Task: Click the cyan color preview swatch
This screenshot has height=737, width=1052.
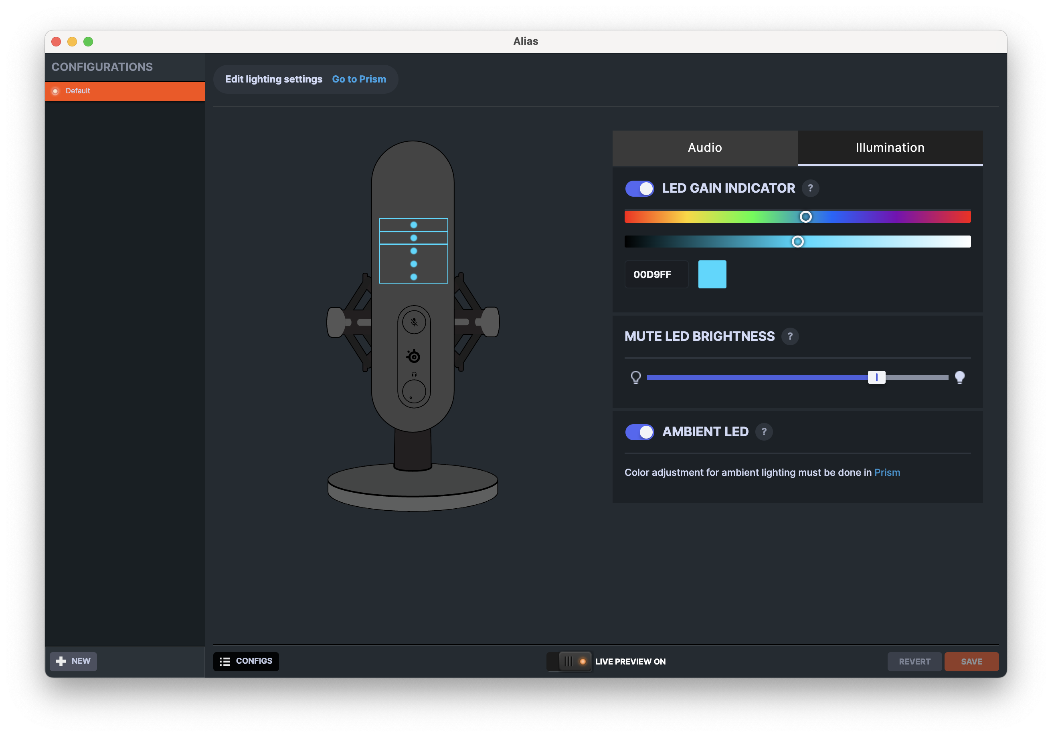Action: coord(712,274)
